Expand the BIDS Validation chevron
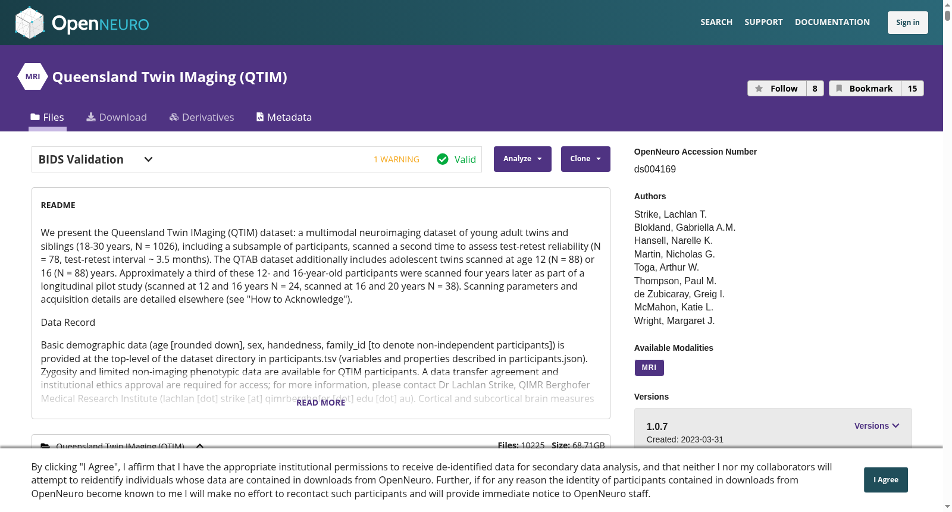 tap(149, 159)
